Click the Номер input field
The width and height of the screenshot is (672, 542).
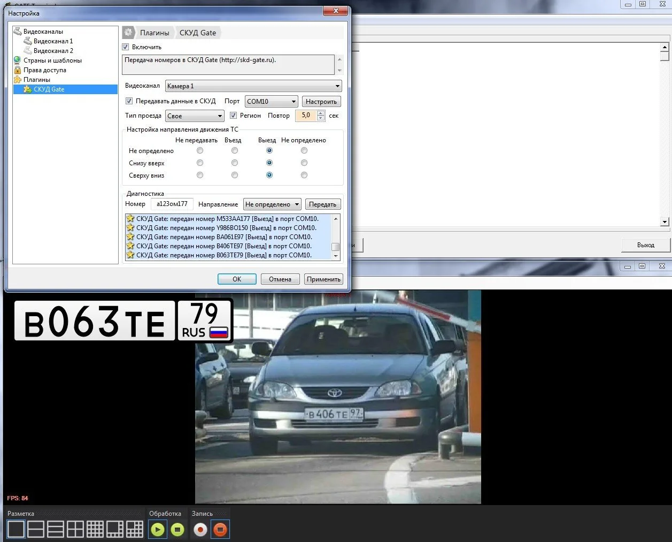coord(172,204)
